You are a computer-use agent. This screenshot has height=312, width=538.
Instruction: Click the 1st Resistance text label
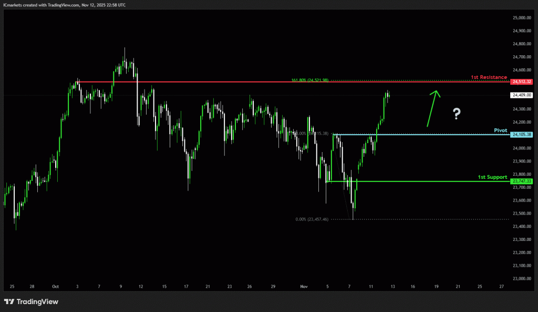pyautogui.click(x=489, y=77)
